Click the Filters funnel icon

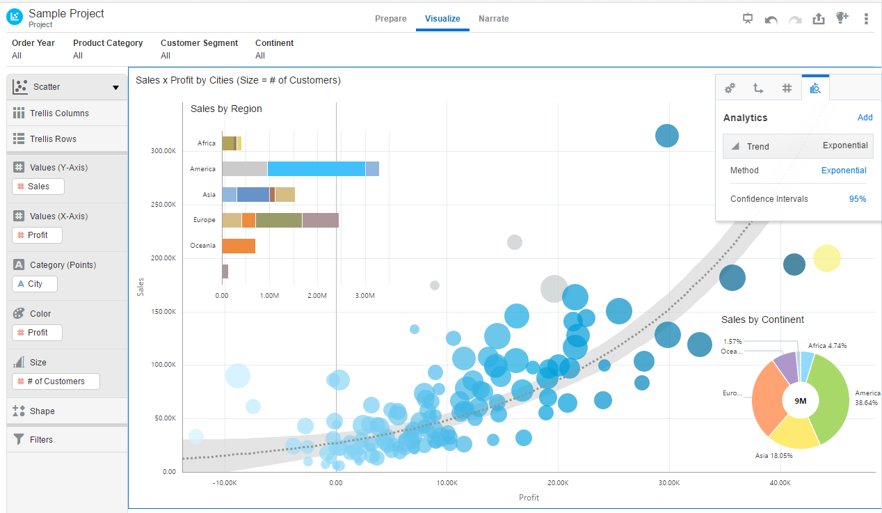click(x=19, y=439)
